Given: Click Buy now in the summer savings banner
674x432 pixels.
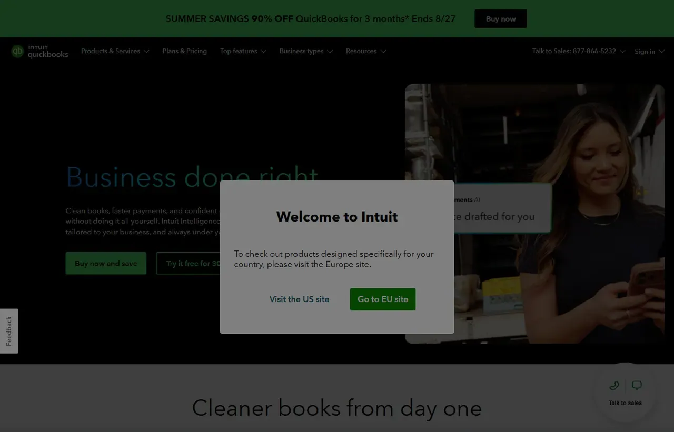Looking at the screenshot, I should 501,18.
